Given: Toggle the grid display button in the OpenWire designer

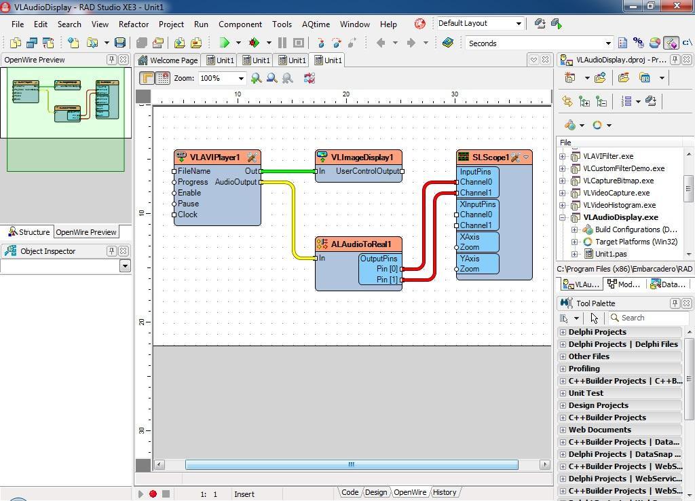Looking at the screenshot, I should 163,78.
